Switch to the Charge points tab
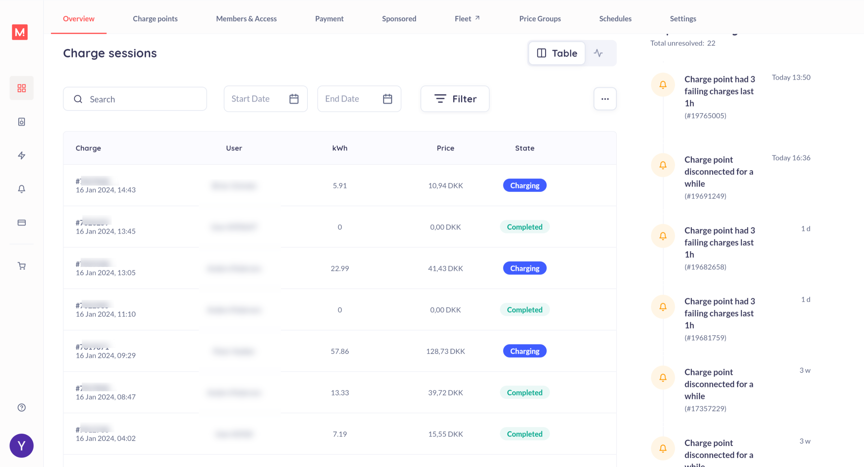The width and height of the screenshot is (864, 467). point(155,19)
